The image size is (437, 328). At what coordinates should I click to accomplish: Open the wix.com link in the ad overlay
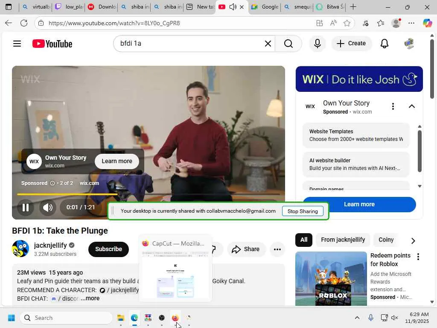(x=89, y=183)
